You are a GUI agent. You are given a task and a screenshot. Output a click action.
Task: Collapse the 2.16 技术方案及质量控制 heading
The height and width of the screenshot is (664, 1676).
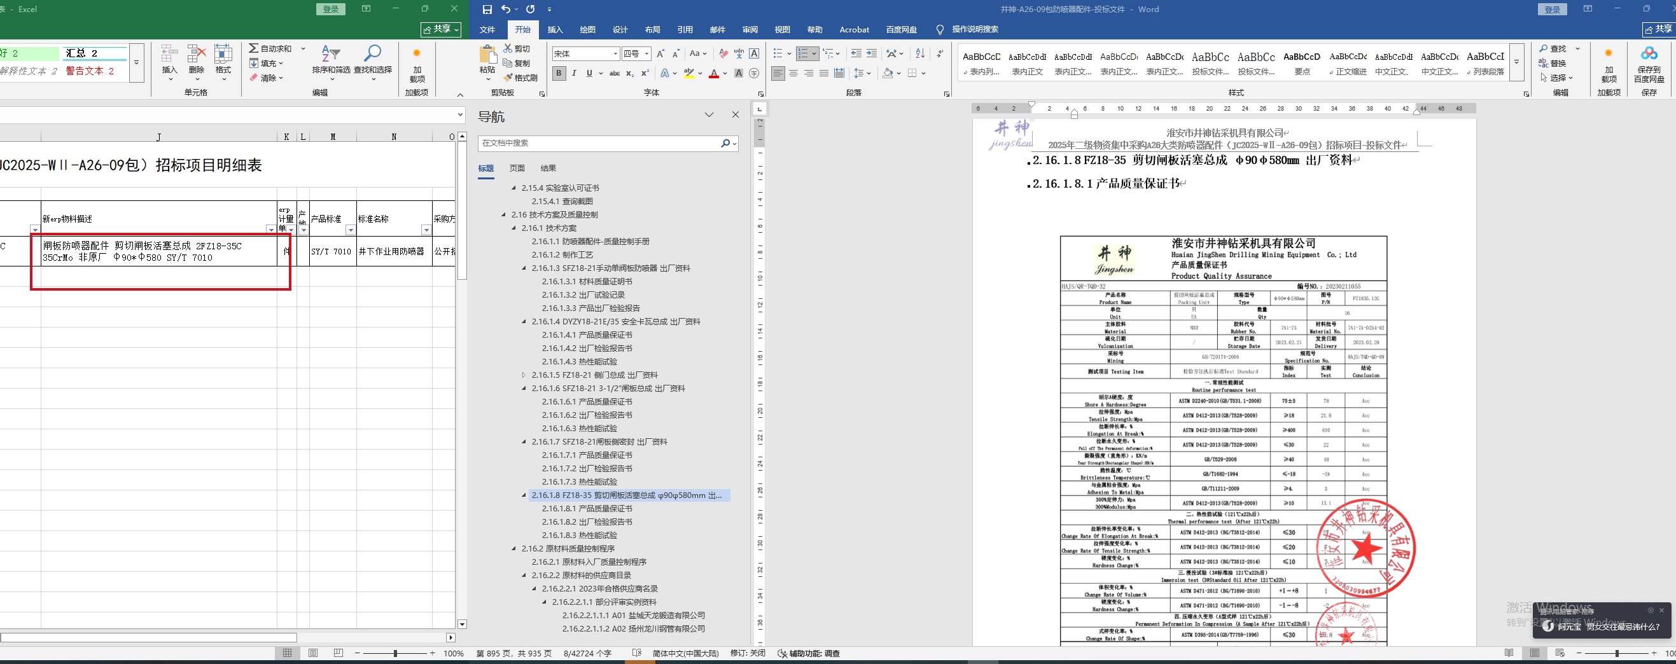coord(503,214)
